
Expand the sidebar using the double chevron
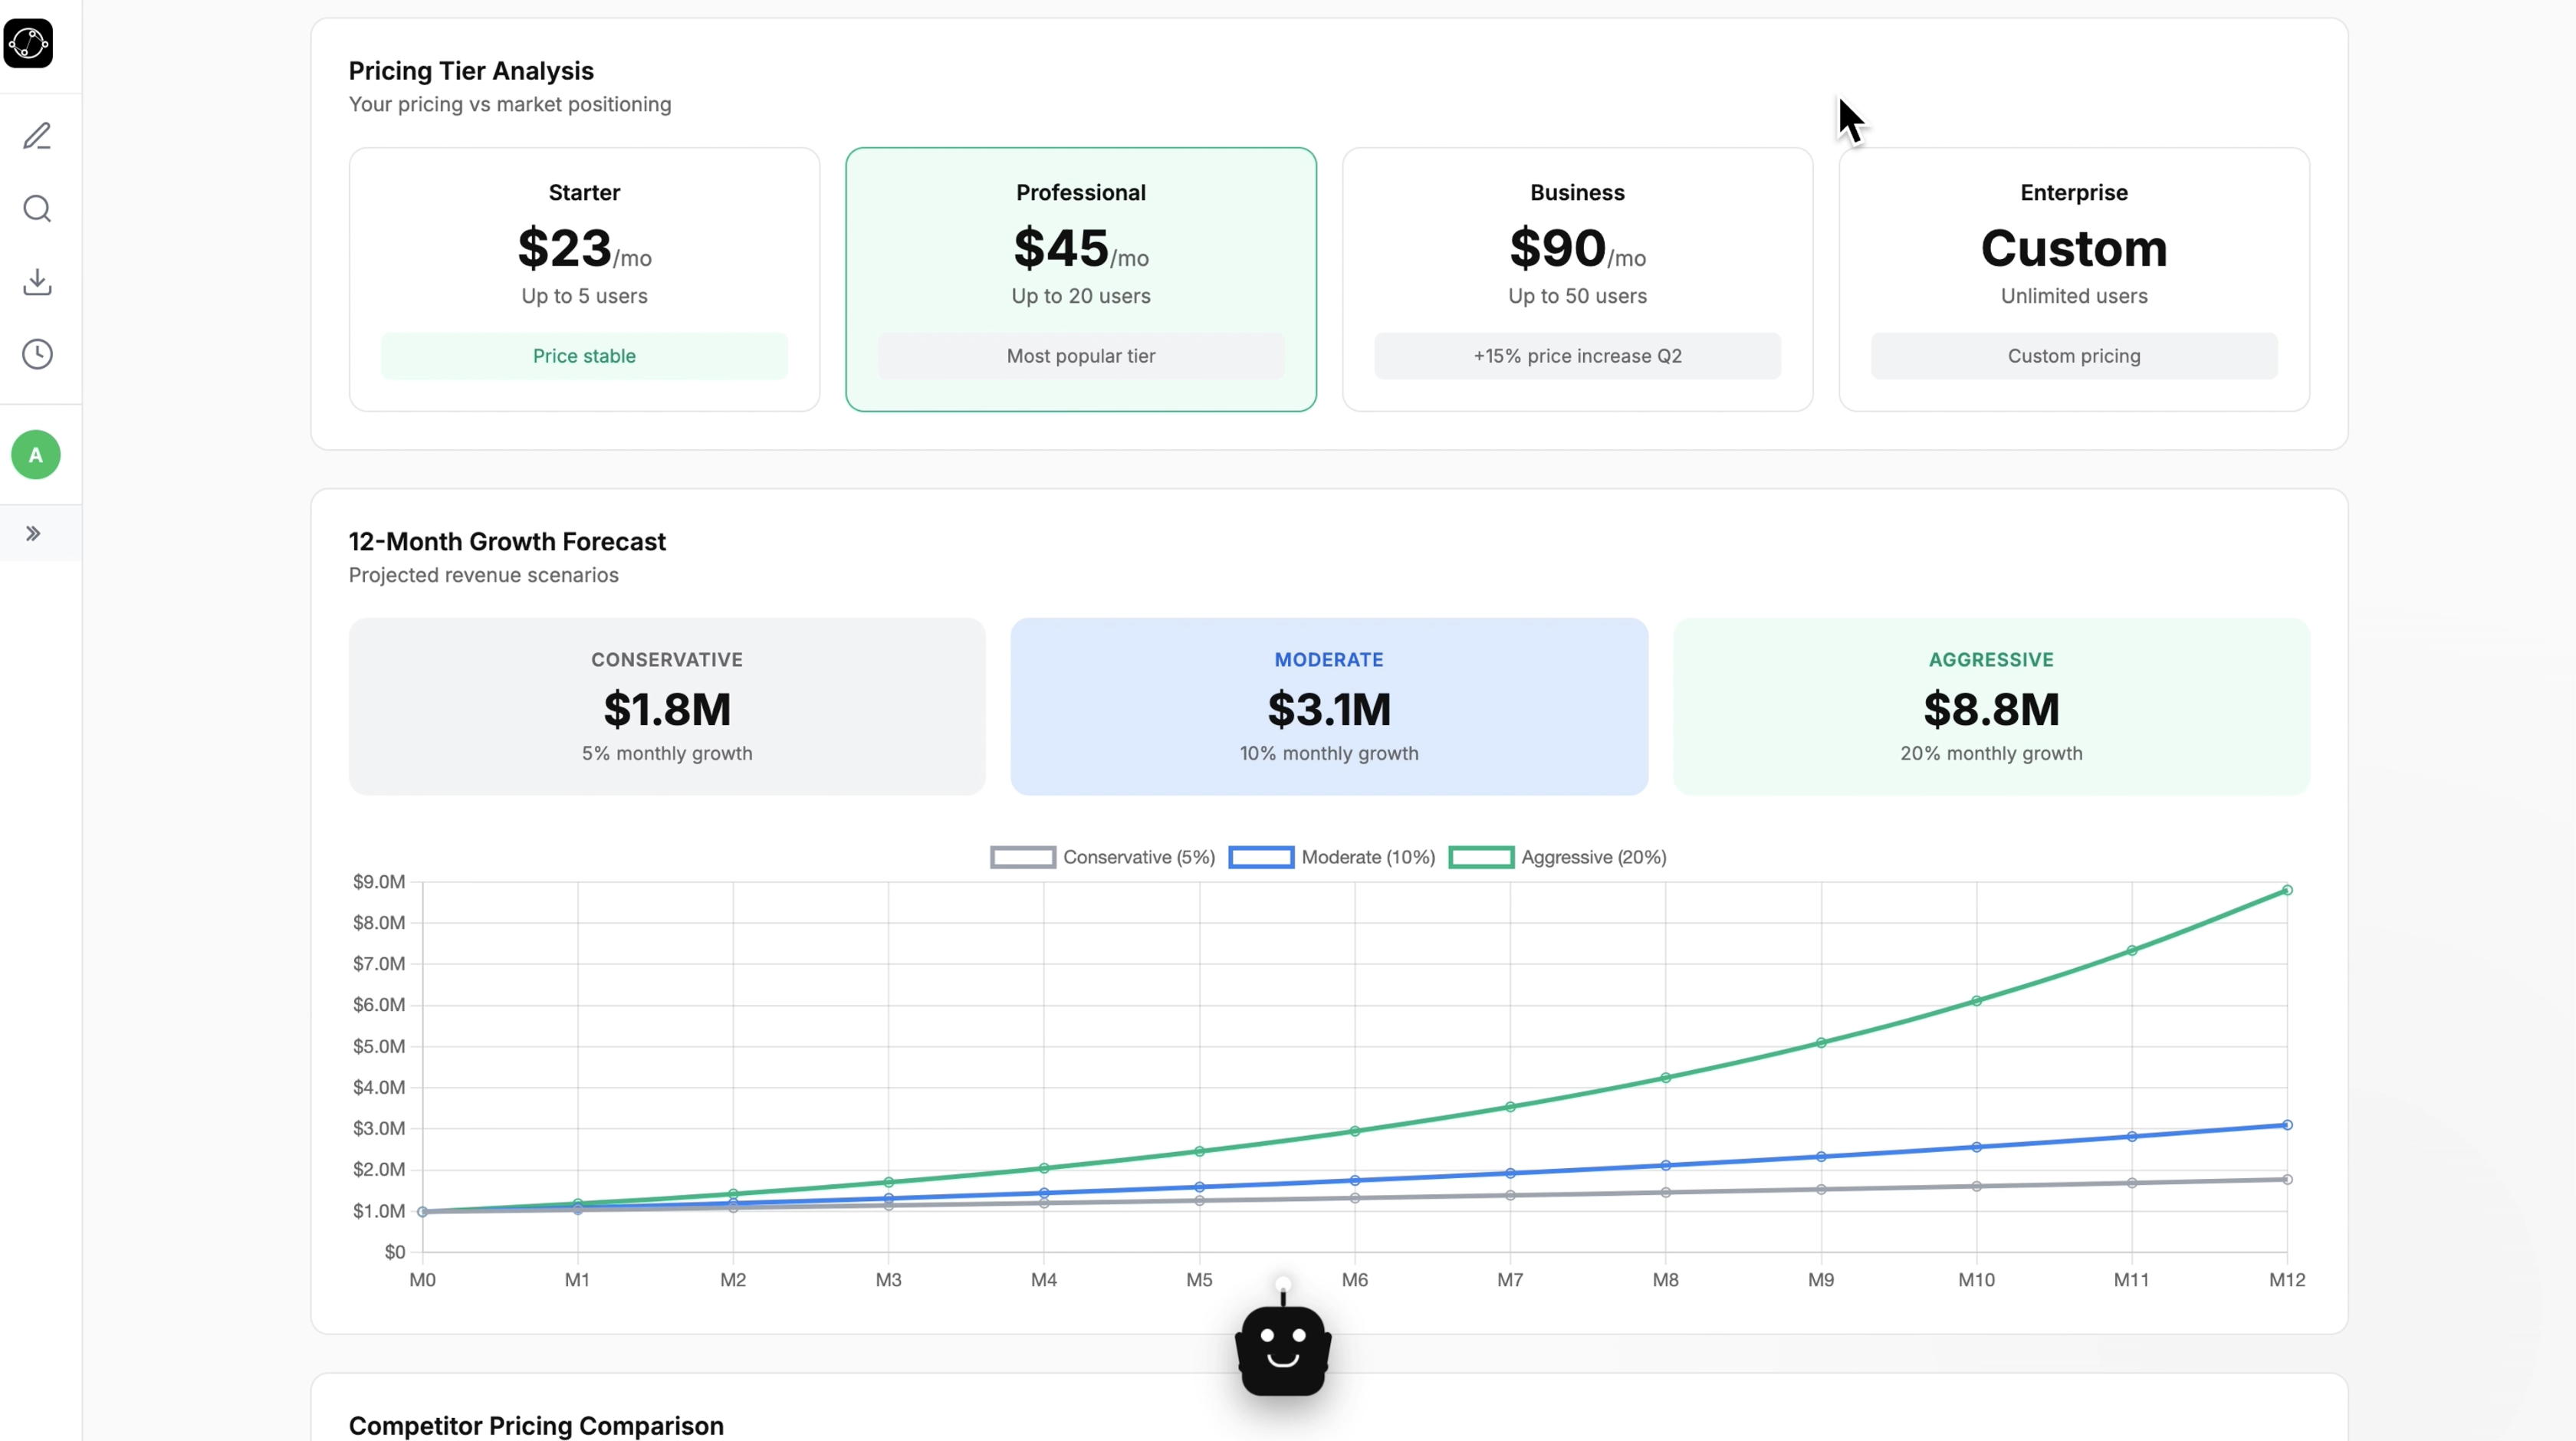(33, 534)
